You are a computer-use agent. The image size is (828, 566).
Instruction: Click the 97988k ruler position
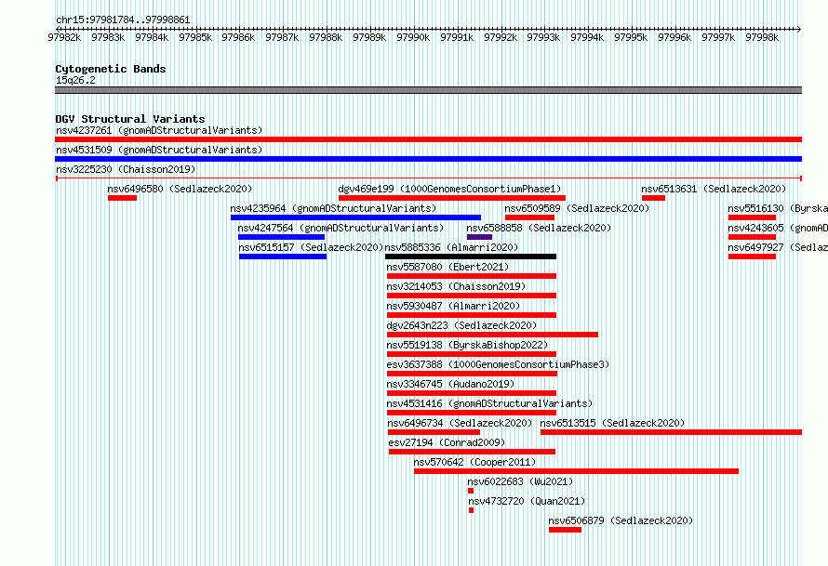pyautogui.click(x=326, y=37)
